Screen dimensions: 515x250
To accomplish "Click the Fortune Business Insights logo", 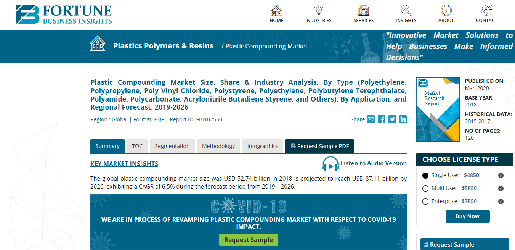I will point(64,15).
